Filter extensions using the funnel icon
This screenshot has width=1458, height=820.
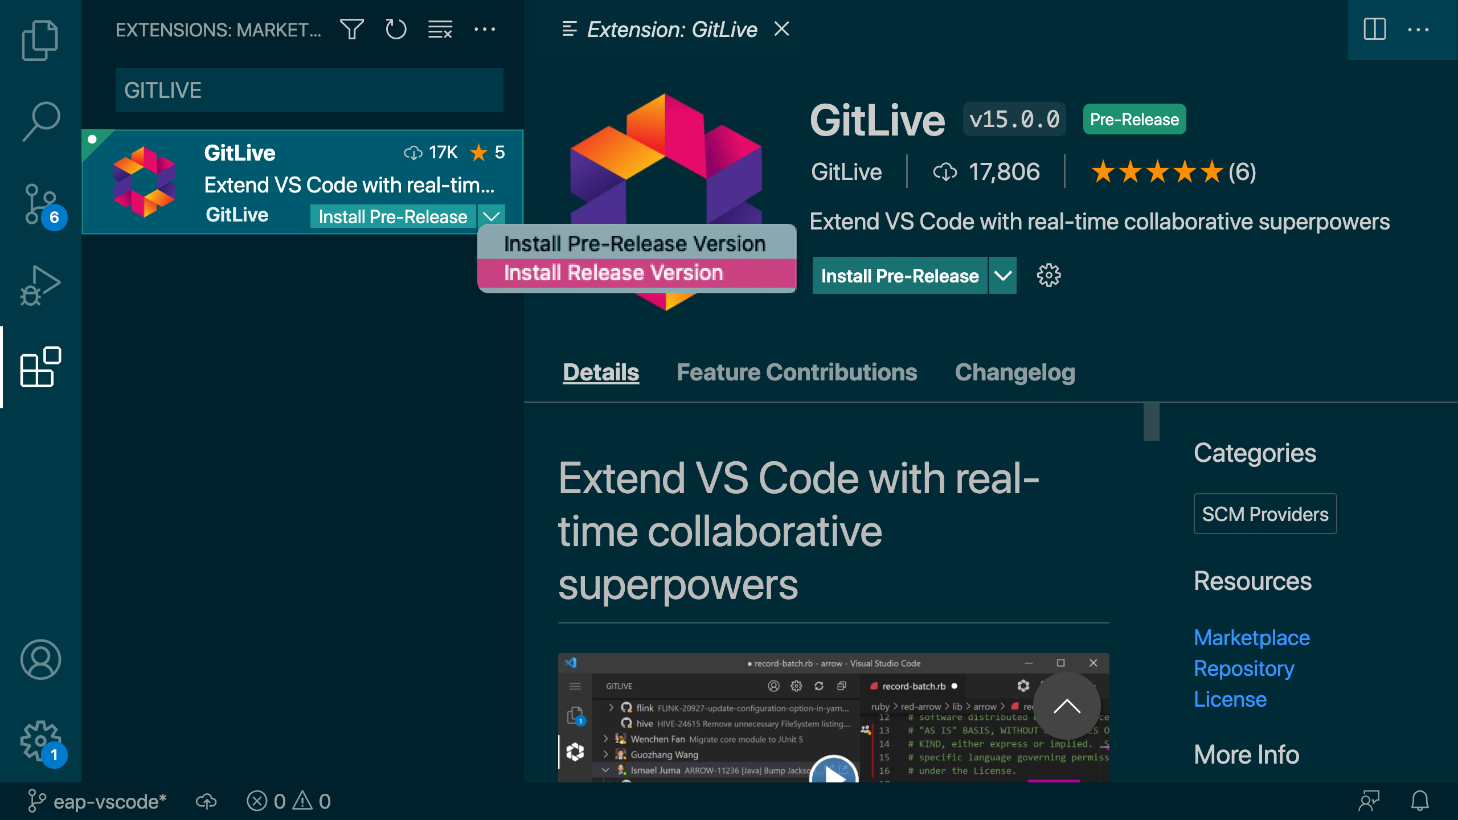point(352,30)
